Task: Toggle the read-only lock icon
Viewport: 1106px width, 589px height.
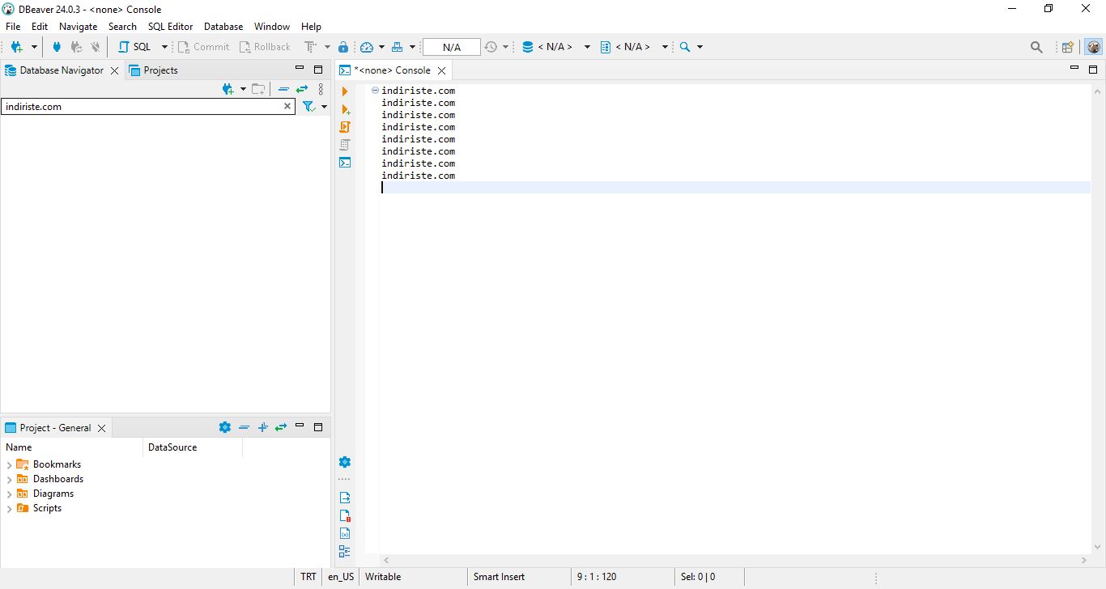Action: click(343, 47)
